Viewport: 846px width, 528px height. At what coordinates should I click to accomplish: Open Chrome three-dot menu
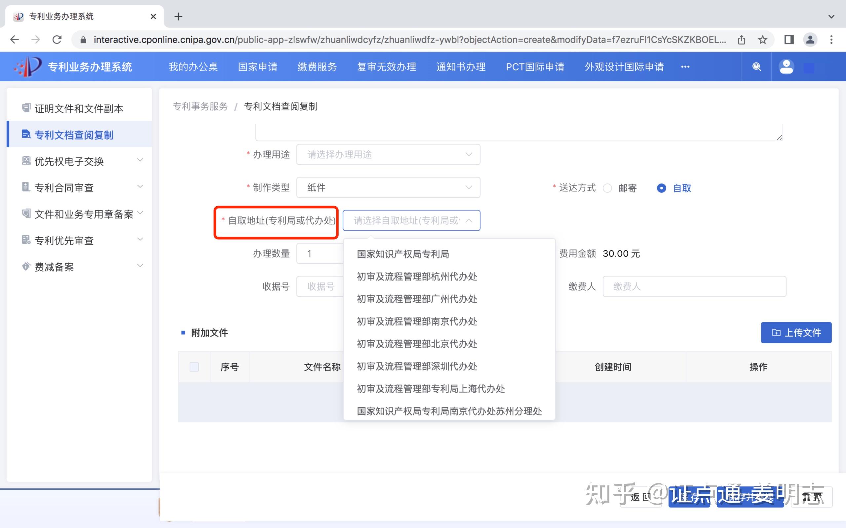831,40
